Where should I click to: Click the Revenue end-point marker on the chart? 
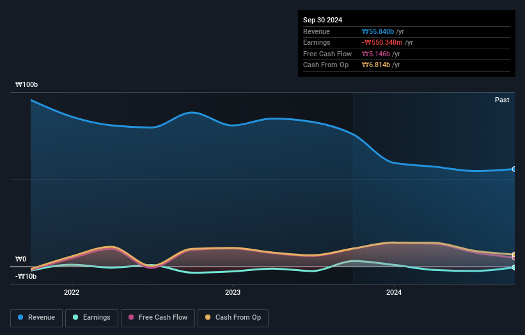pos(514,169)
